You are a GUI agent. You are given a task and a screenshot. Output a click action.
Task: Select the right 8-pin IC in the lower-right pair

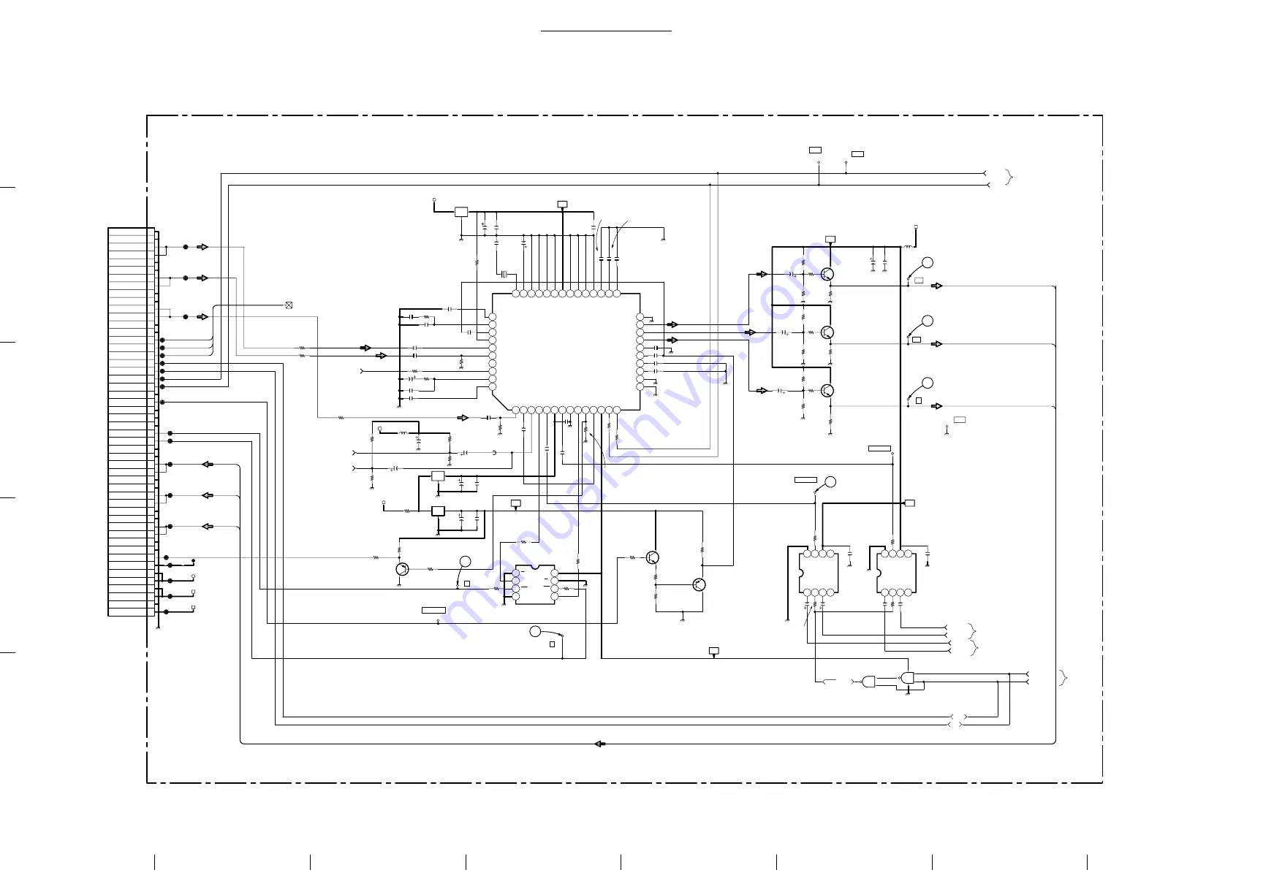[x=896, y=573]
